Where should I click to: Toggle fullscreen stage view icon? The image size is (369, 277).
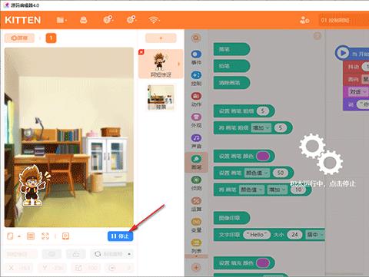click(45, 236)
